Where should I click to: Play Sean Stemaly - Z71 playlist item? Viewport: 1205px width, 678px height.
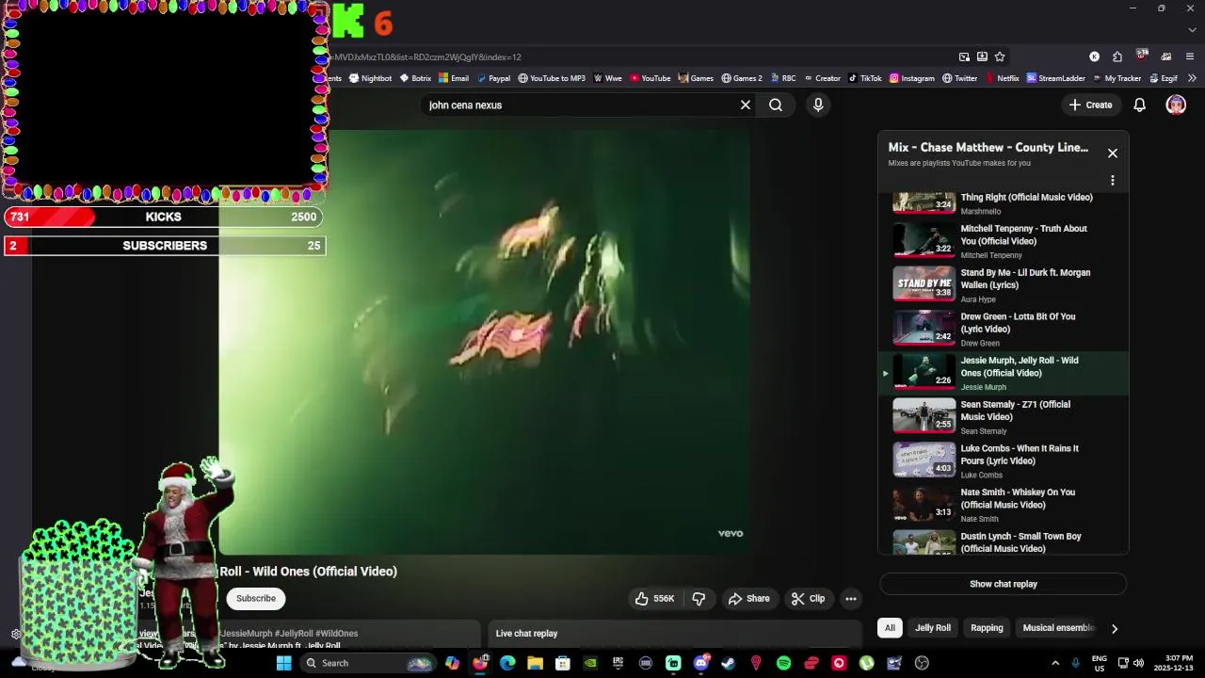pos(1004,417)
